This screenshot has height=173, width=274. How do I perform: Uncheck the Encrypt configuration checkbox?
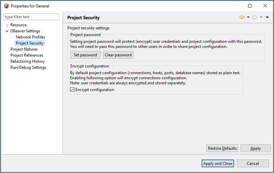pyautogui.click(x=72, y=90)
